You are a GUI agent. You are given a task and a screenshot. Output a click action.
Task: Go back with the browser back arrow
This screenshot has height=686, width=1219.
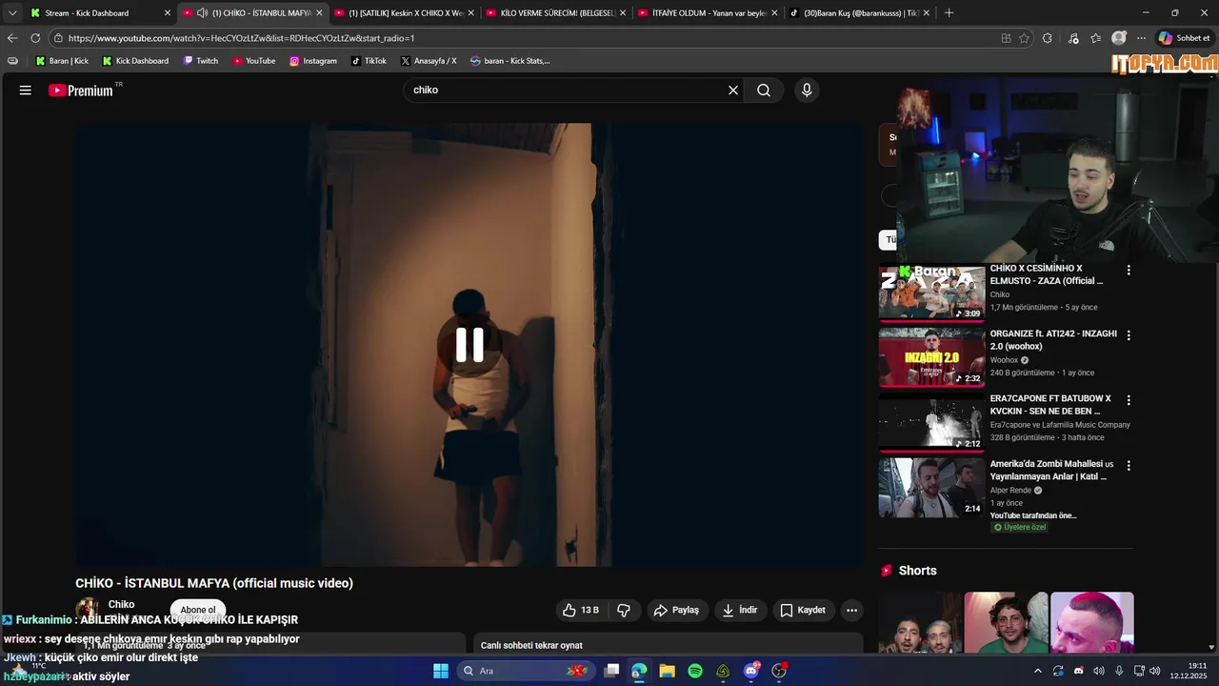(x=12, y=38)
